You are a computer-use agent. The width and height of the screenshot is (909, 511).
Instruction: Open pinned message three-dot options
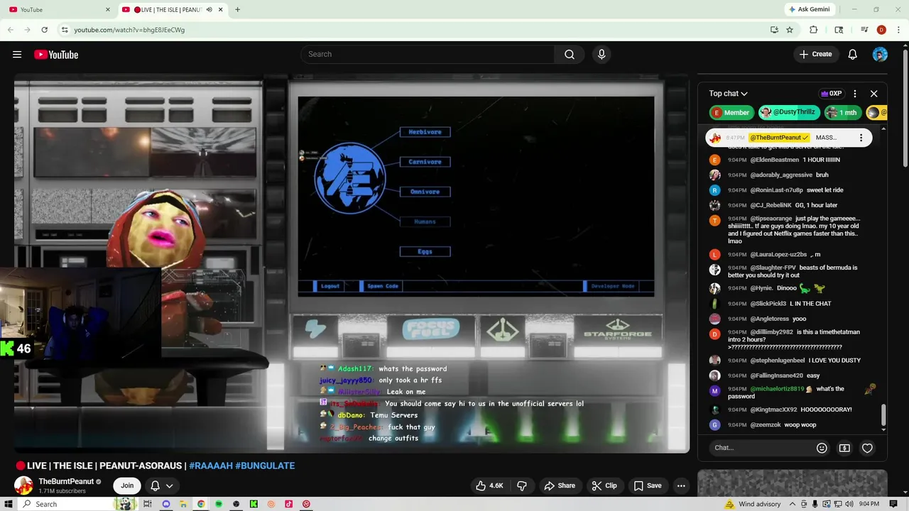(861, 138)
